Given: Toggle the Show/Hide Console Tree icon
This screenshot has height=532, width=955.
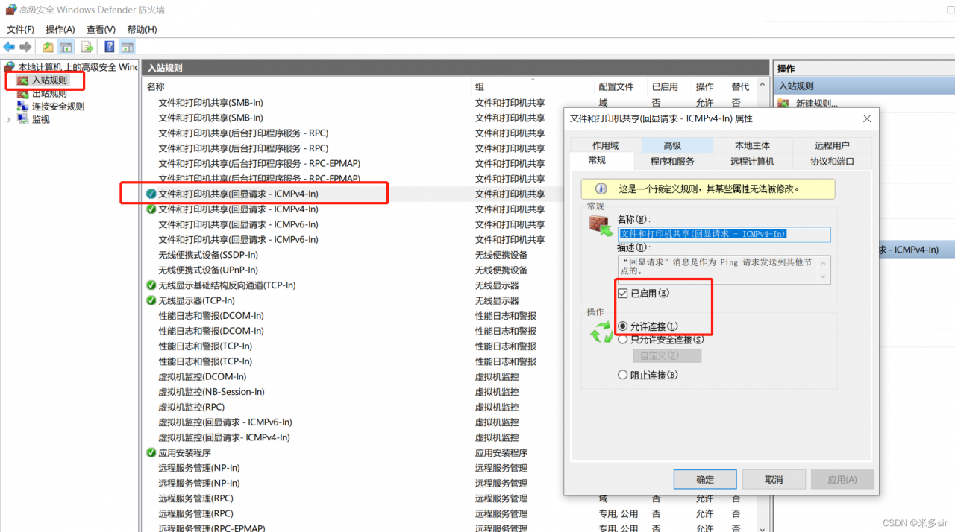Looking at the screenshot, I should click(x=66, y=47).
